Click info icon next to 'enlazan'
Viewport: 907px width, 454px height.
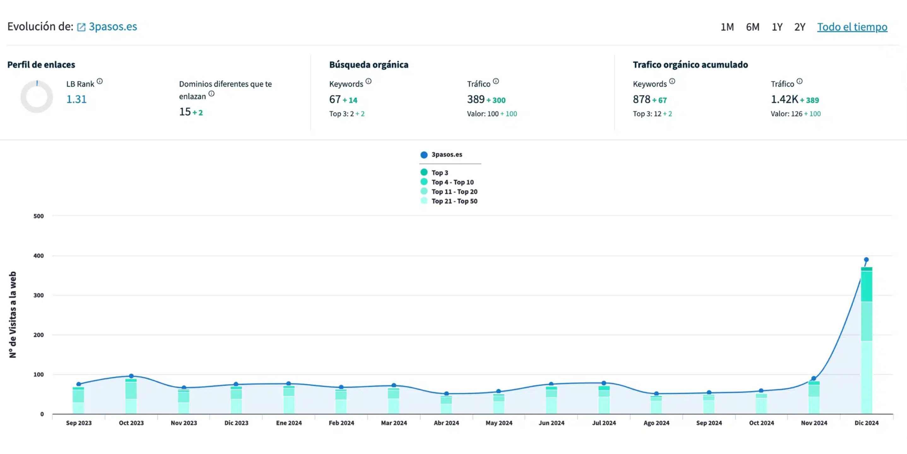pyautogui.click(x=211, y=94)
